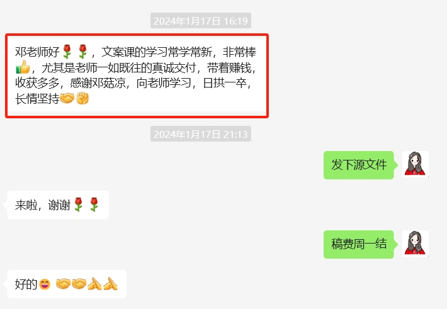Click the second rose emoji after 邓老师好
Image resolution: width=447 pixels, height=309 pixels.
click(x=82, y=52)
